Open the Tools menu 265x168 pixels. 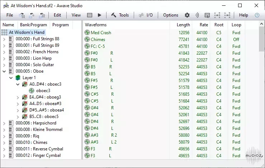(124, 15)
